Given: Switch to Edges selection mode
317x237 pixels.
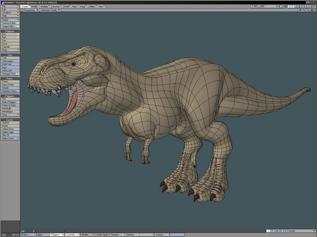Looking at the screenshot, I should click(x=42, y=235).
